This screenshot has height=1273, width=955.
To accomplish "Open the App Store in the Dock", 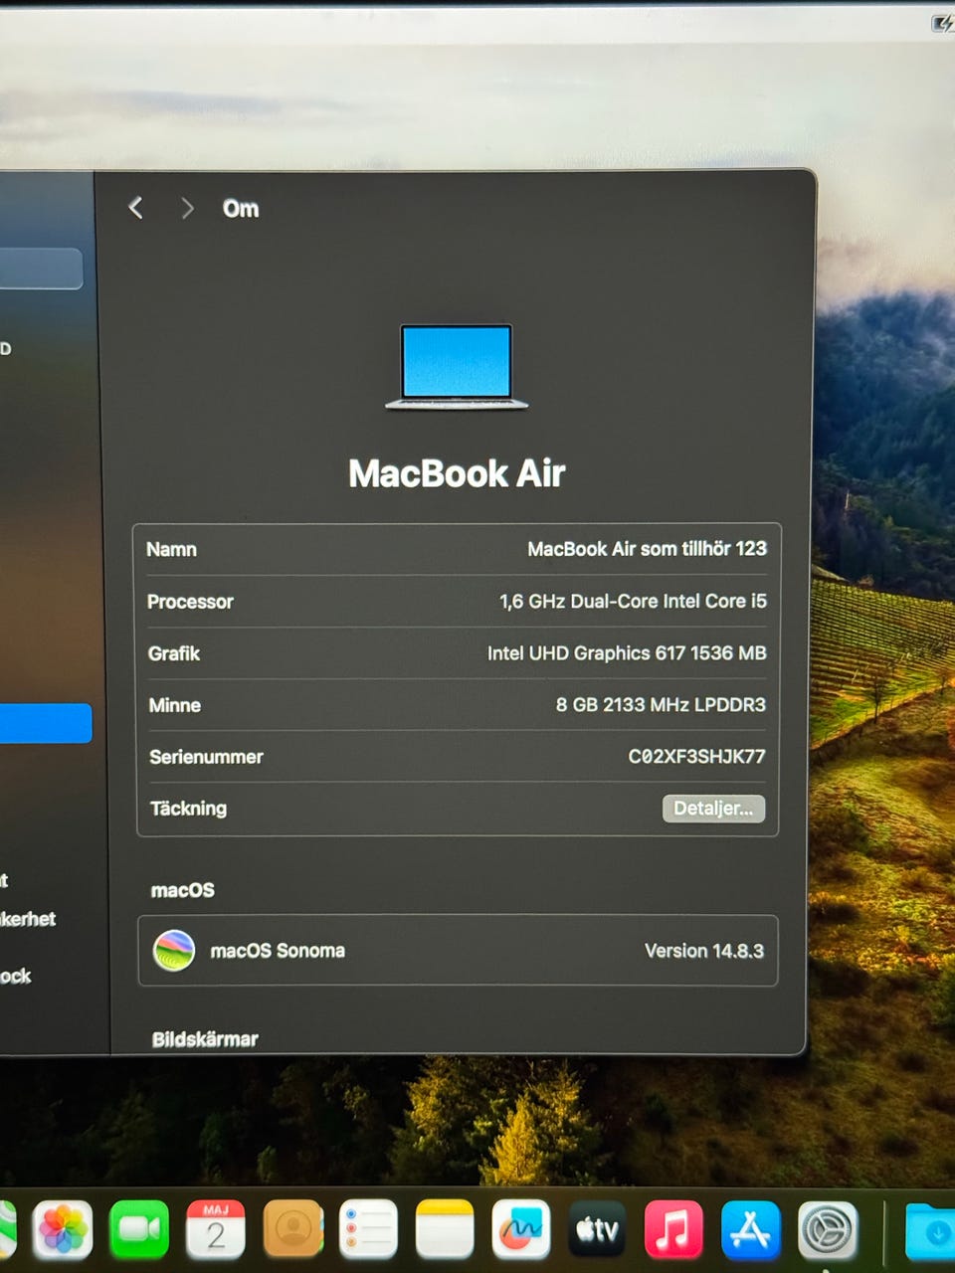I will point(750,1230).
